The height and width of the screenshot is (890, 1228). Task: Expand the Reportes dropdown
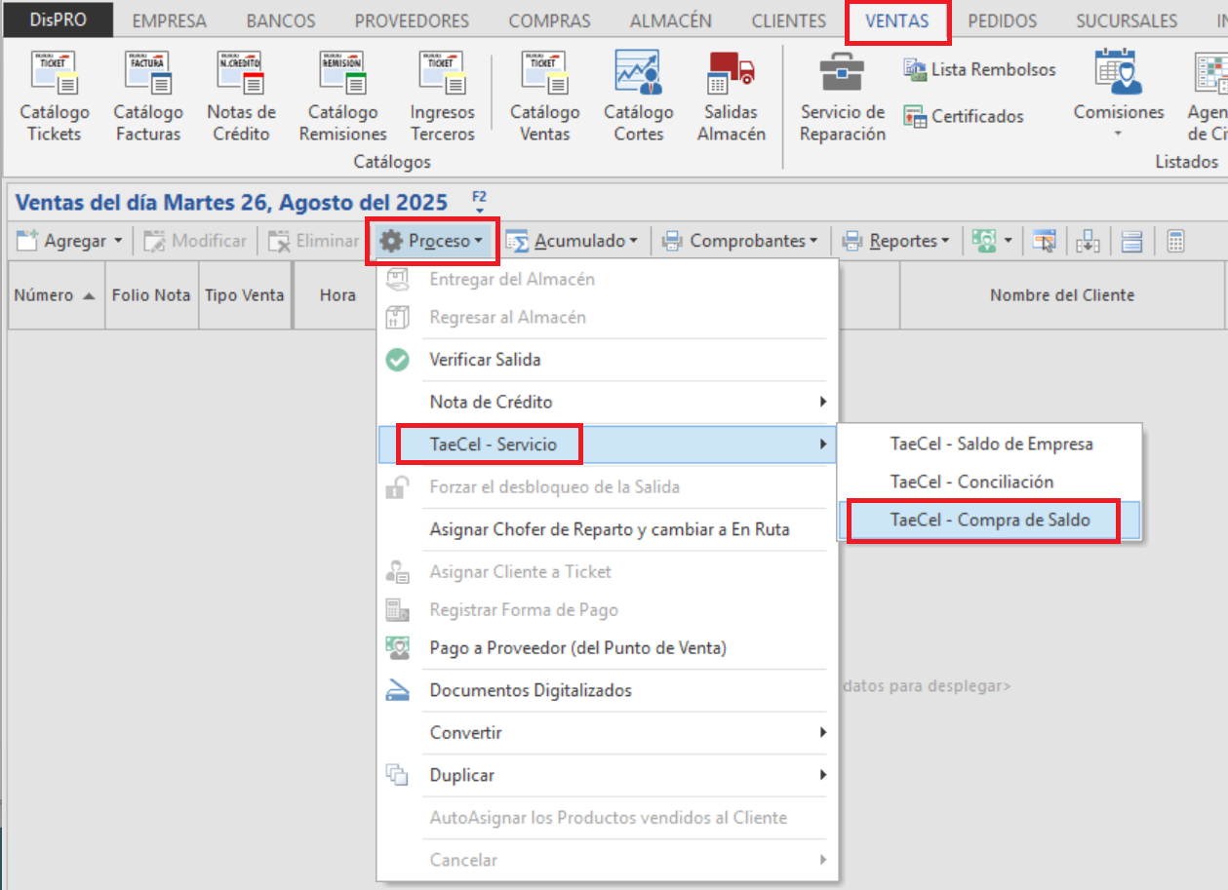(896, 241)
